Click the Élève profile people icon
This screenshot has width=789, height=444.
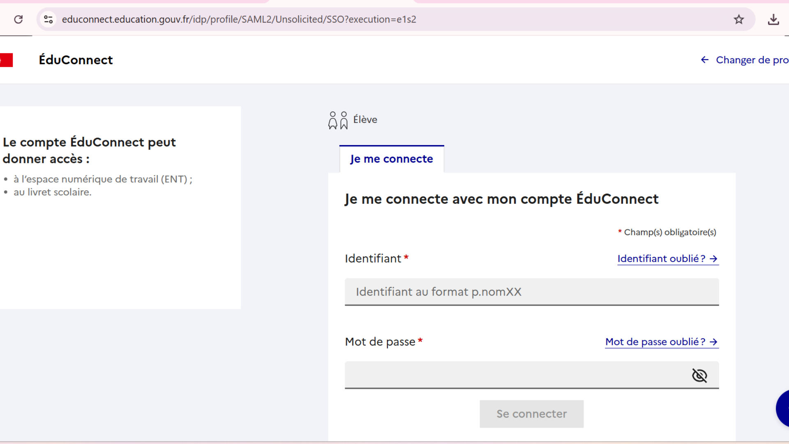(338, 120)
